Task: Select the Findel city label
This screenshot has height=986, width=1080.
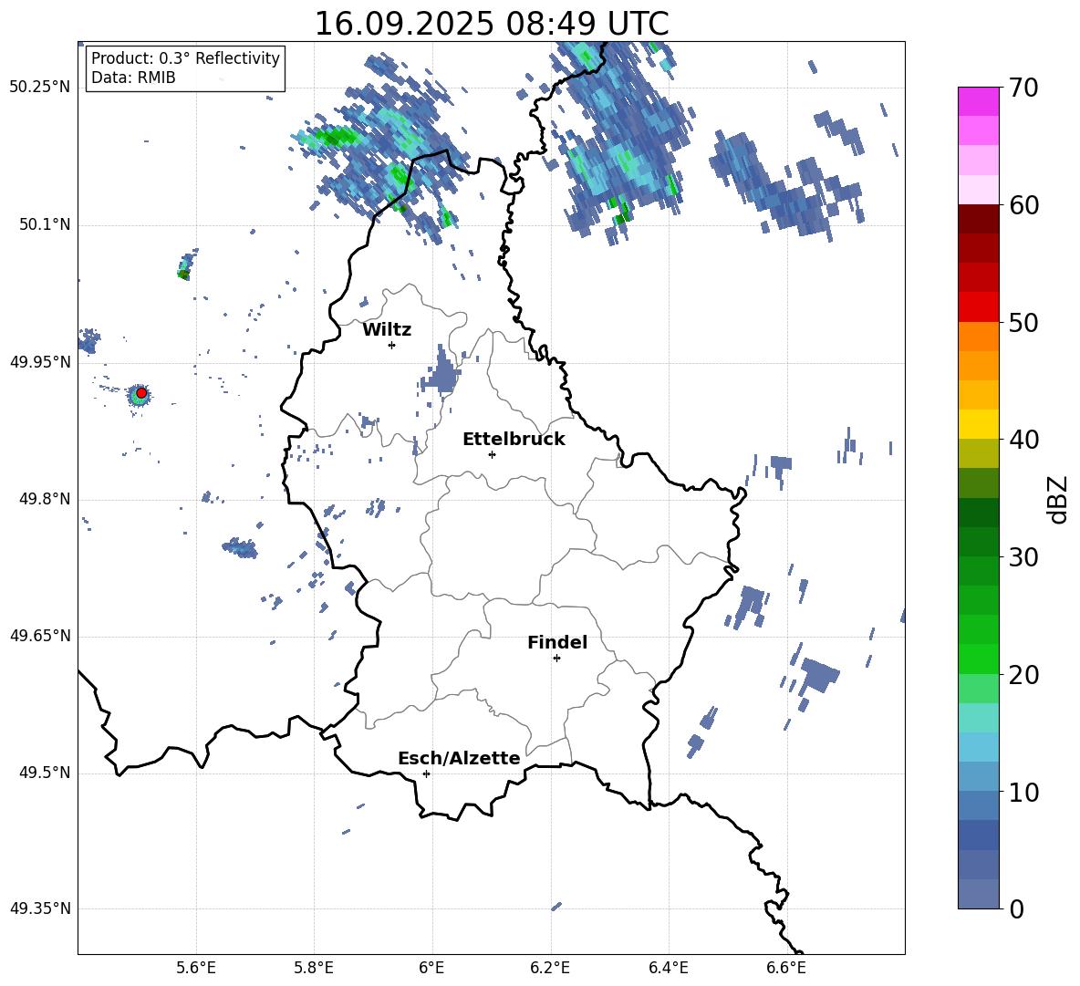Action: pyautogui.click(x=557, y=642)
